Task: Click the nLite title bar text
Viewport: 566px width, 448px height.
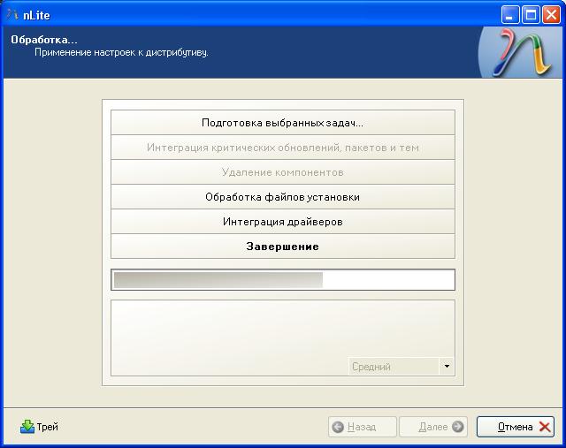Action: click(36, 15)
